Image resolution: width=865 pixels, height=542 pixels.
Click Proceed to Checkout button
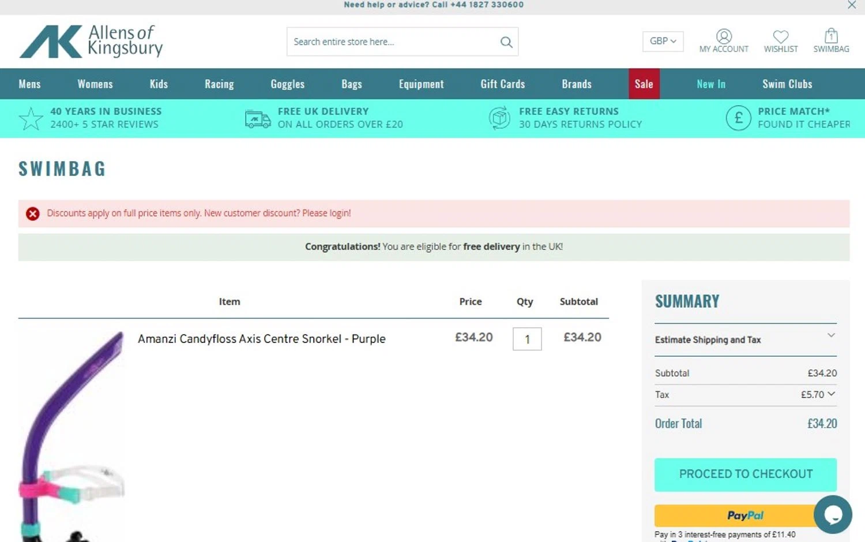pyautogui.click(x=746, y=474)
